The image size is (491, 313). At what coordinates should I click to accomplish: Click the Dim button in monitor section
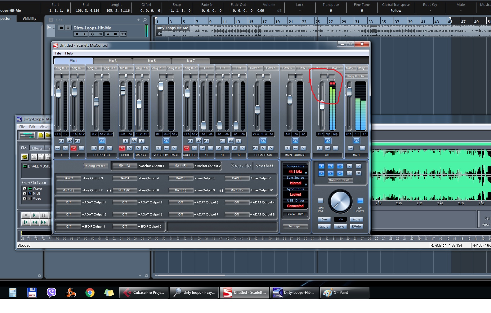point(324,220)
